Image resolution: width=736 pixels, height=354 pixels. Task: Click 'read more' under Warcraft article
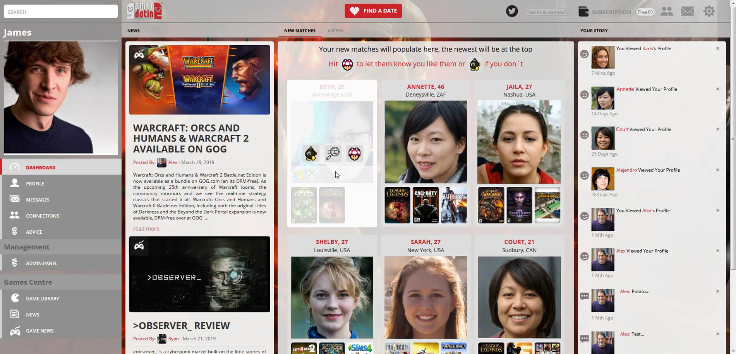coord(146,229)
